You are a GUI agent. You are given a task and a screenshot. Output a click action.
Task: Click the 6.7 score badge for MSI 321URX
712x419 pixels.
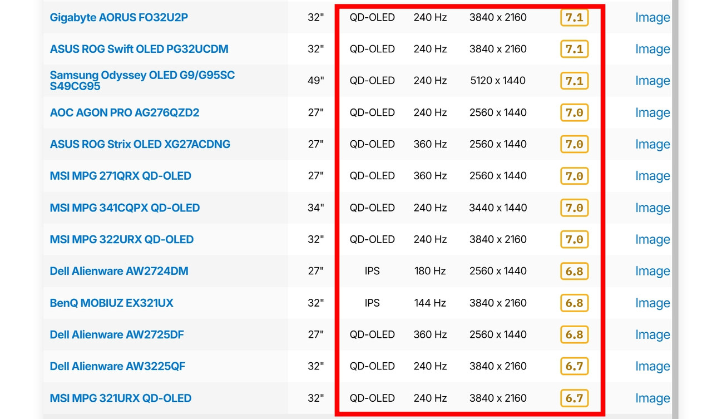coord(574,398)
